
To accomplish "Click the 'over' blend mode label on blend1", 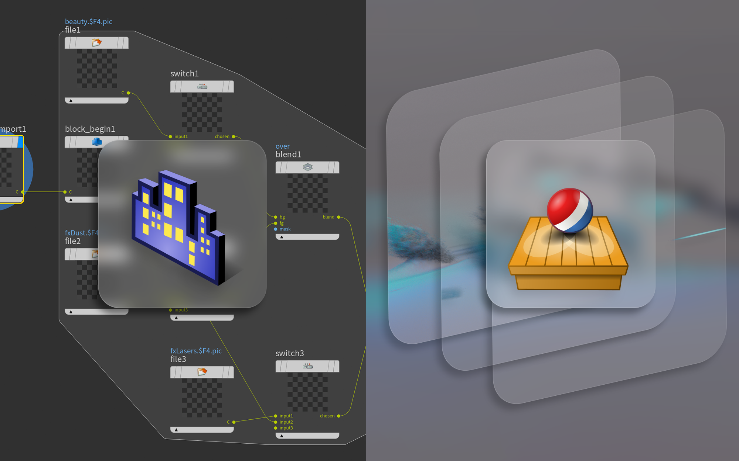I will (x=282, y=146).
